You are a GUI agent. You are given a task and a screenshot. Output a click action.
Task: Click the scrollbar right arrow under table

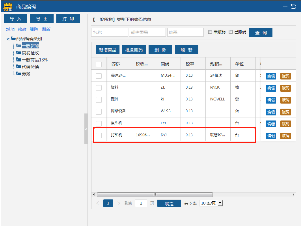tap(293, 194)
